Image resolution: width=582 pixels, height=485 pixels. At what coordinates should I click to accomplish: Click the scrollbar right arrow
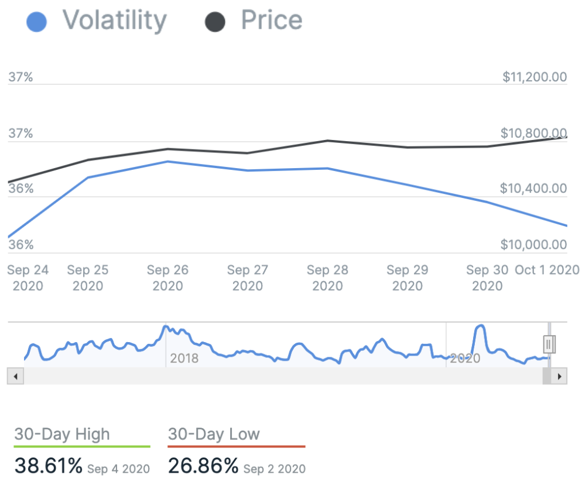(x=560, y=376)
